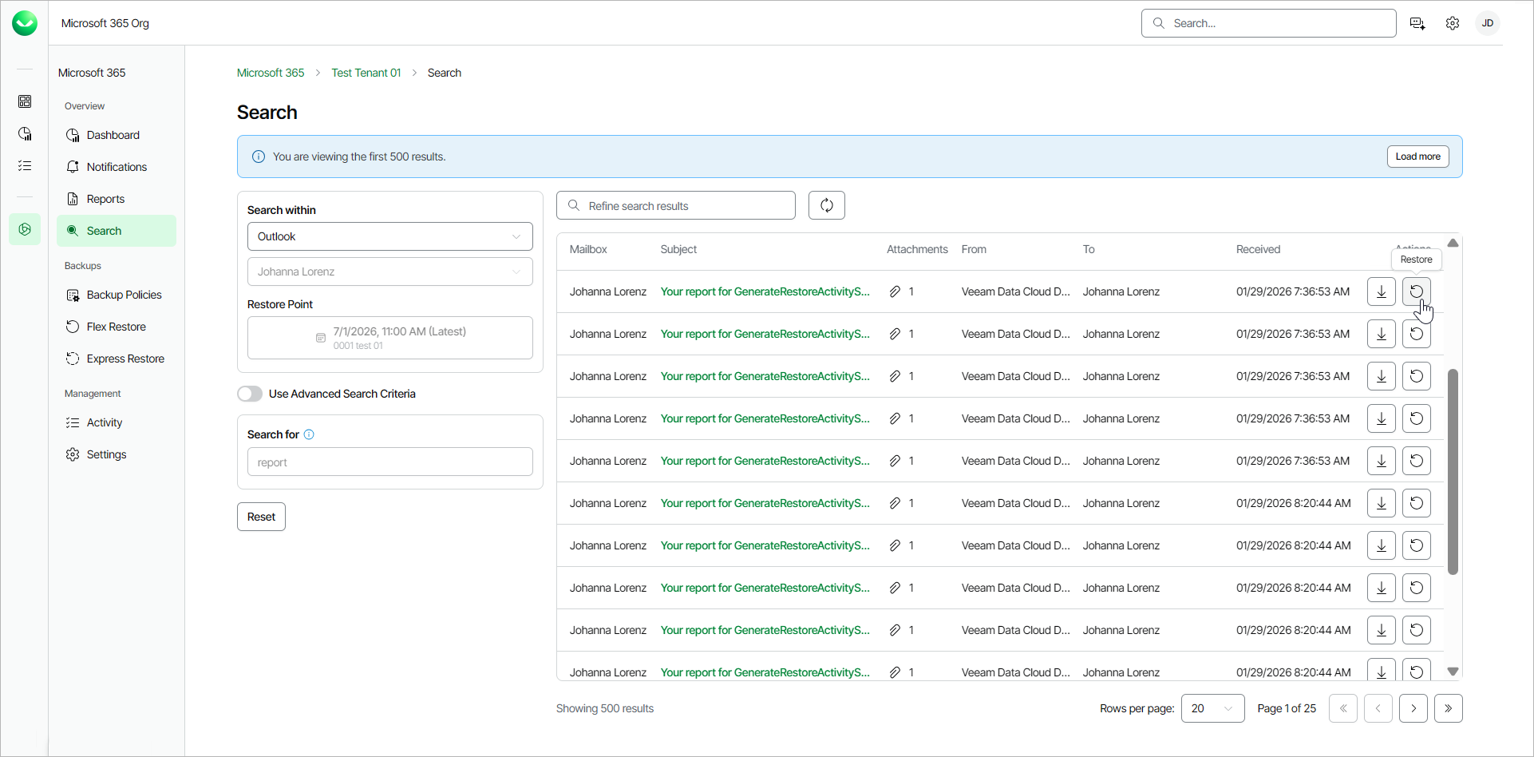Viewport: 1534px width, 757px height.
Task: Click the info icon next to Search for
Action: [309, 434]
